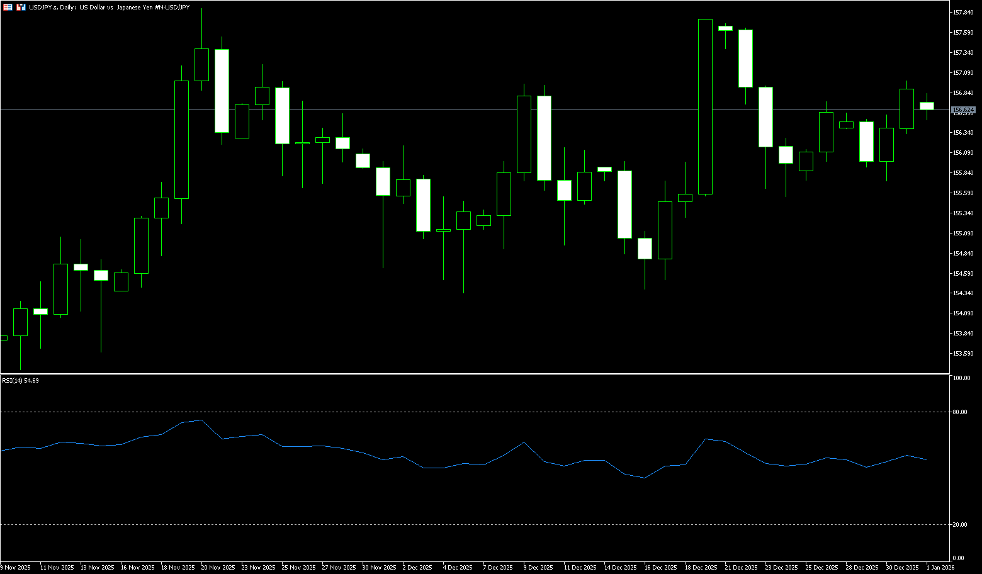Click the RSI(14) 54.69 indicator label
This screenshot has width=982, height=574.
(x=20, y=381)
